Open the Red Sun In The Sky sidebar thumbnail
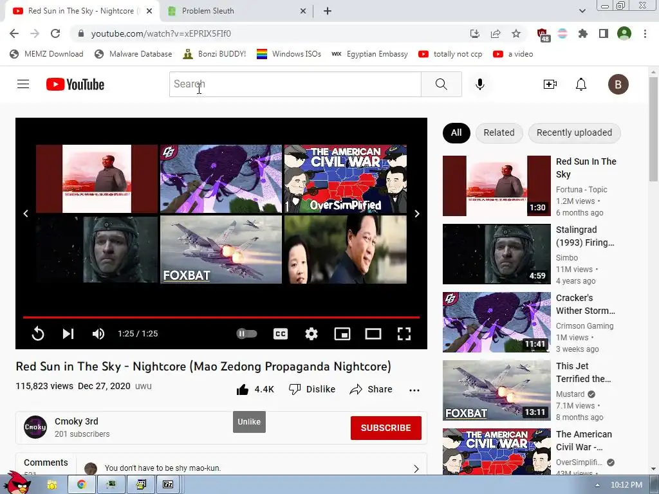The image size is (659, 494). 496,186
